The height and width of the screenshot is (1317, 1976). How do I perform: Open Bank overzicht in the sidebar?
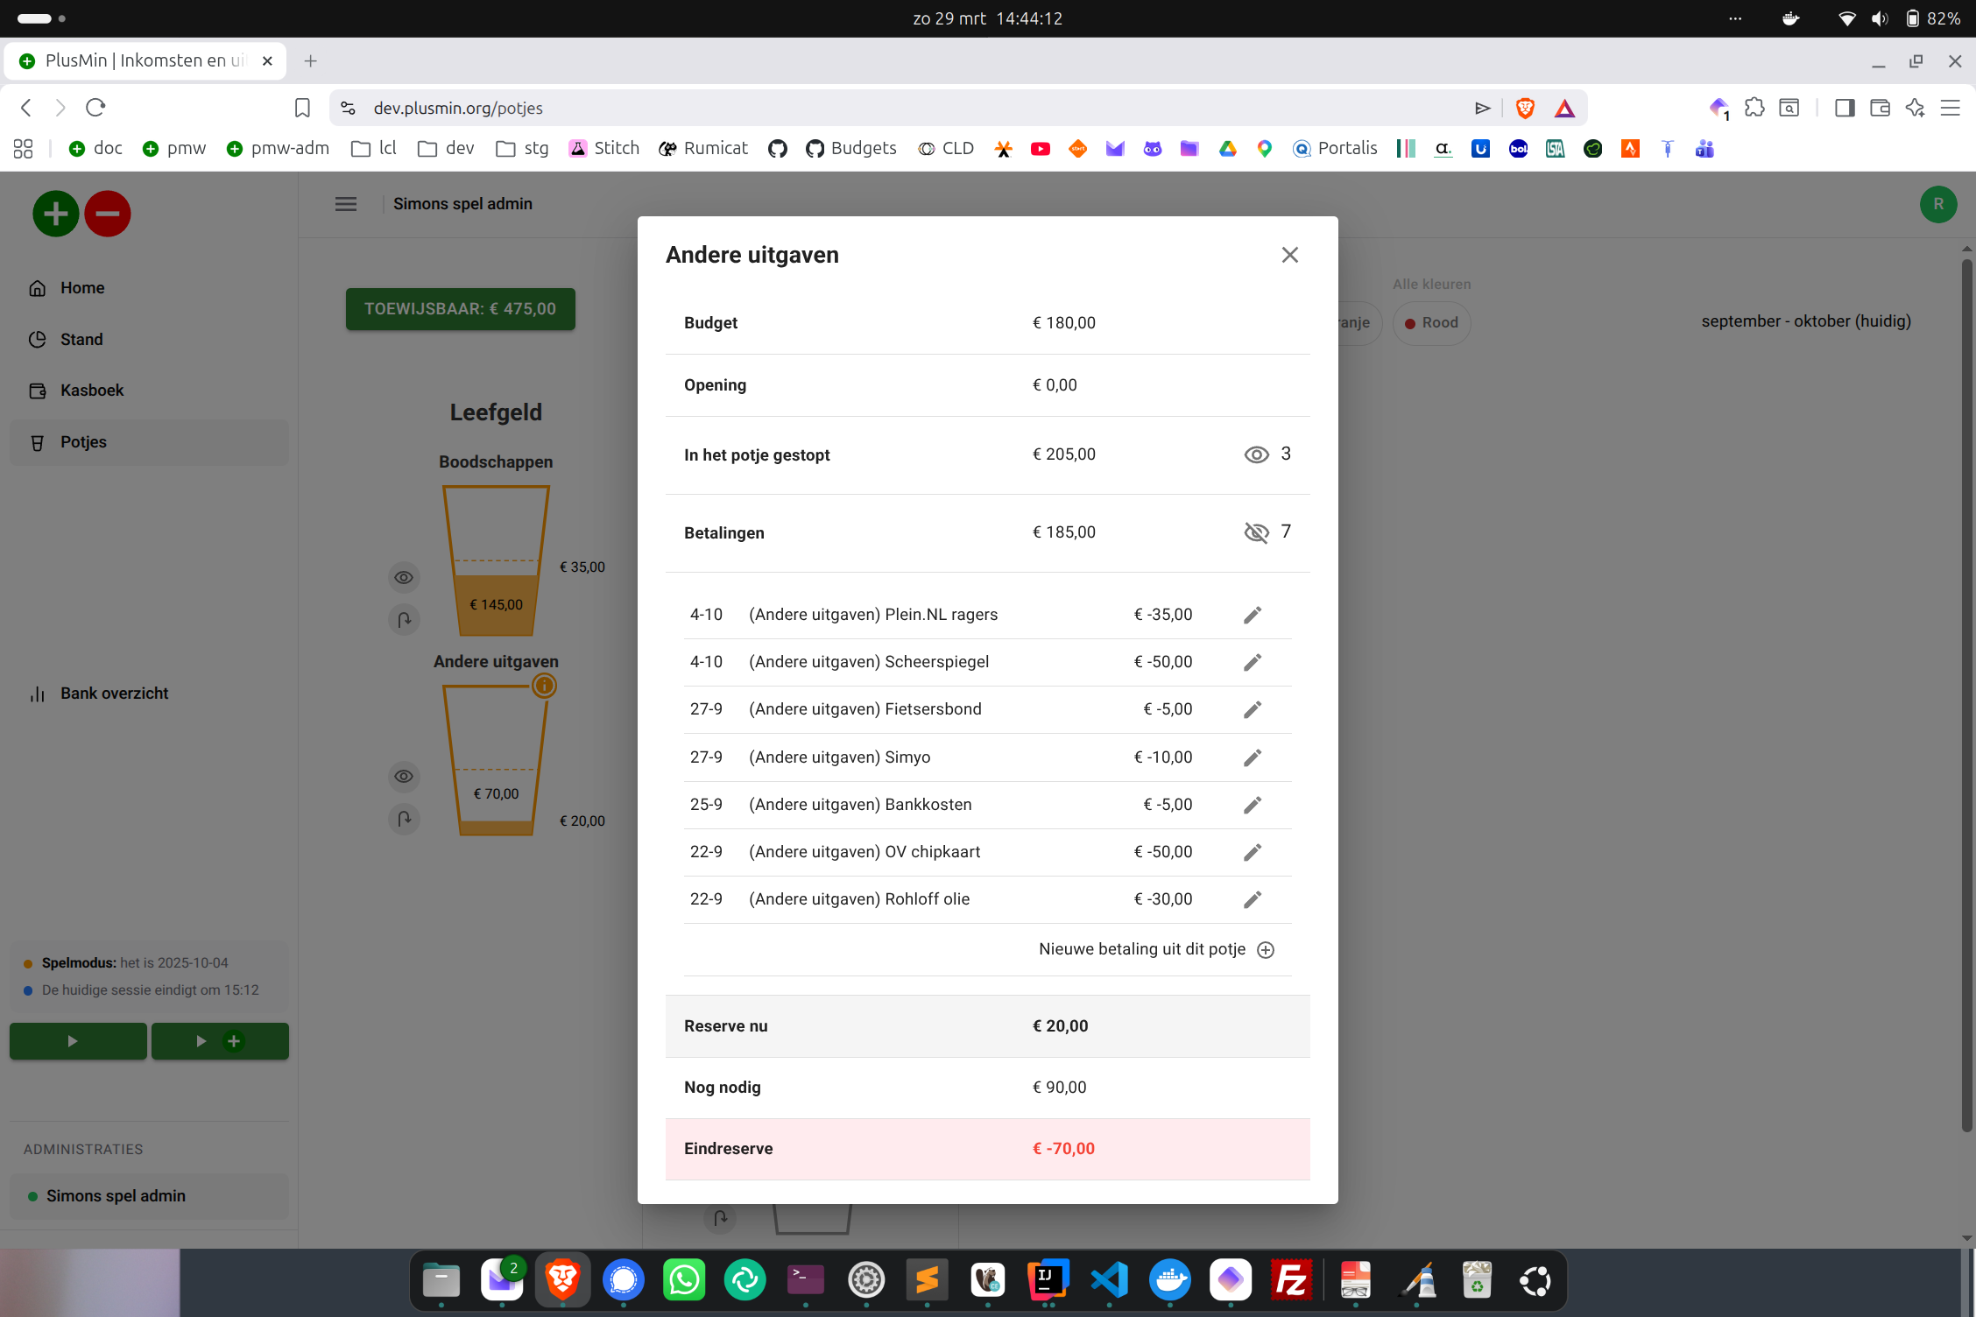(x=114, y=694)
